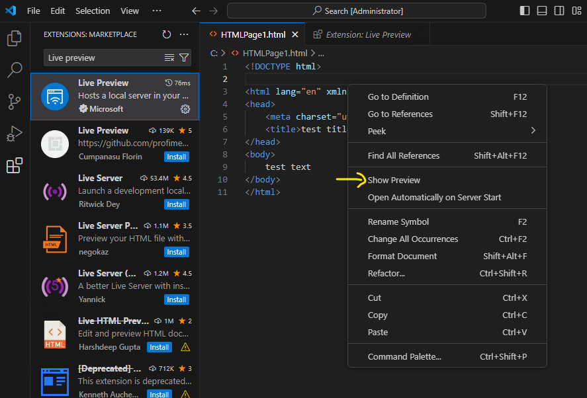The height and width of the screenshot is (398, 587).
Task: Open the Search view in activity bar
Action: pyautogui.click(x=14, y=70)
